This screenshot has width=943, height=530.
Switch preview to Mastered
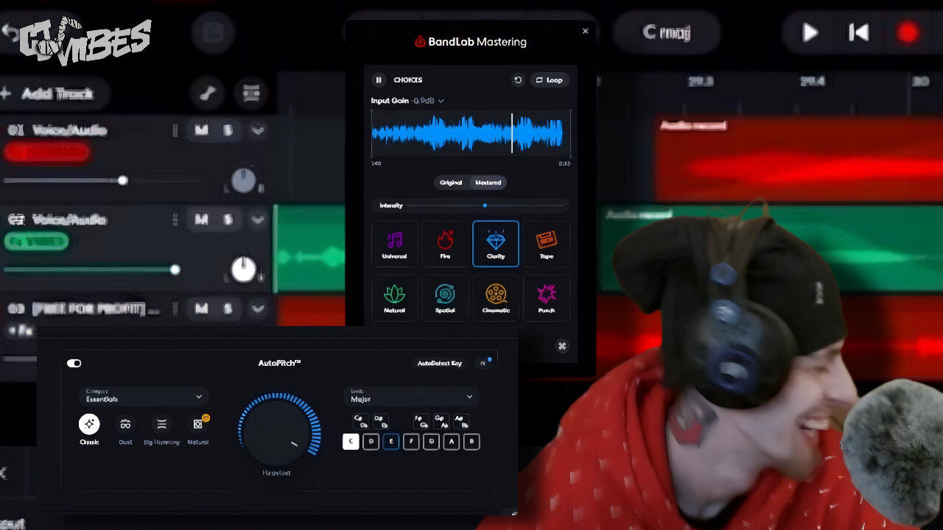pos(488,183)
